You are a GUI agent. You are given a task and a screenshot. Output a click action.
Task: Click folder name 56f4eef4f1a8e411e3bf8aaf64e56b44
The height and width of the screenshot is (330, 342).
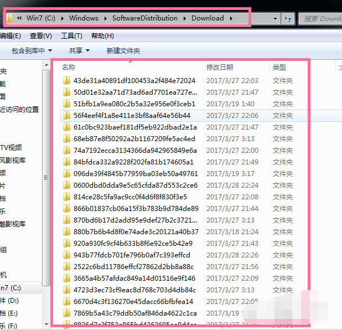coord(132,116)
